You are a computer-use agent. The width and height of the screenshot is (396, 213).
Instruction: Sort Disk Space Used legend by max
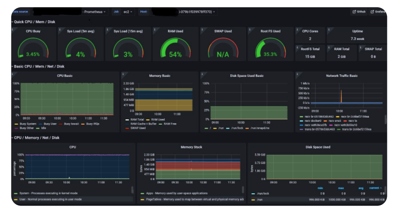click(341, 188)
